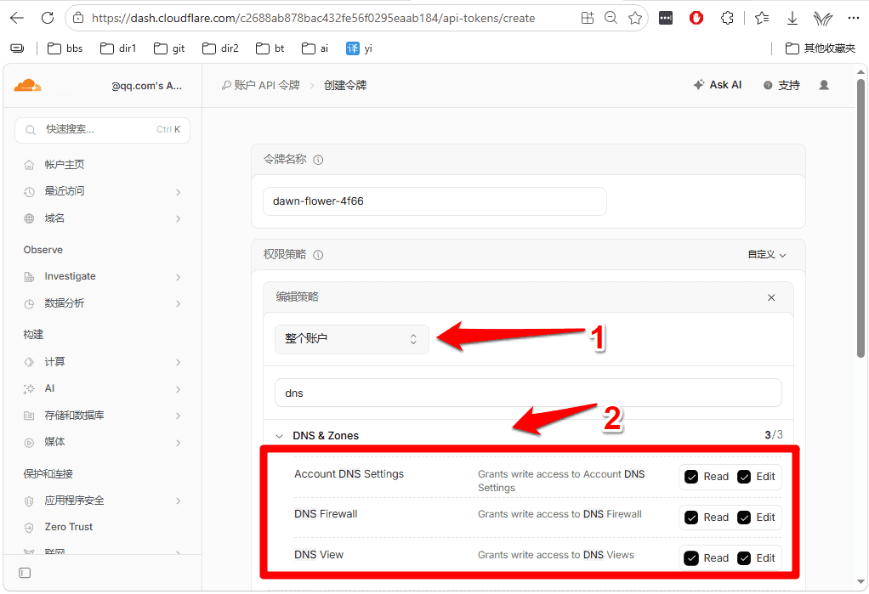869x594 pixels.
Task: Click the Ask AI button
Action: click(x=718, y=85)
